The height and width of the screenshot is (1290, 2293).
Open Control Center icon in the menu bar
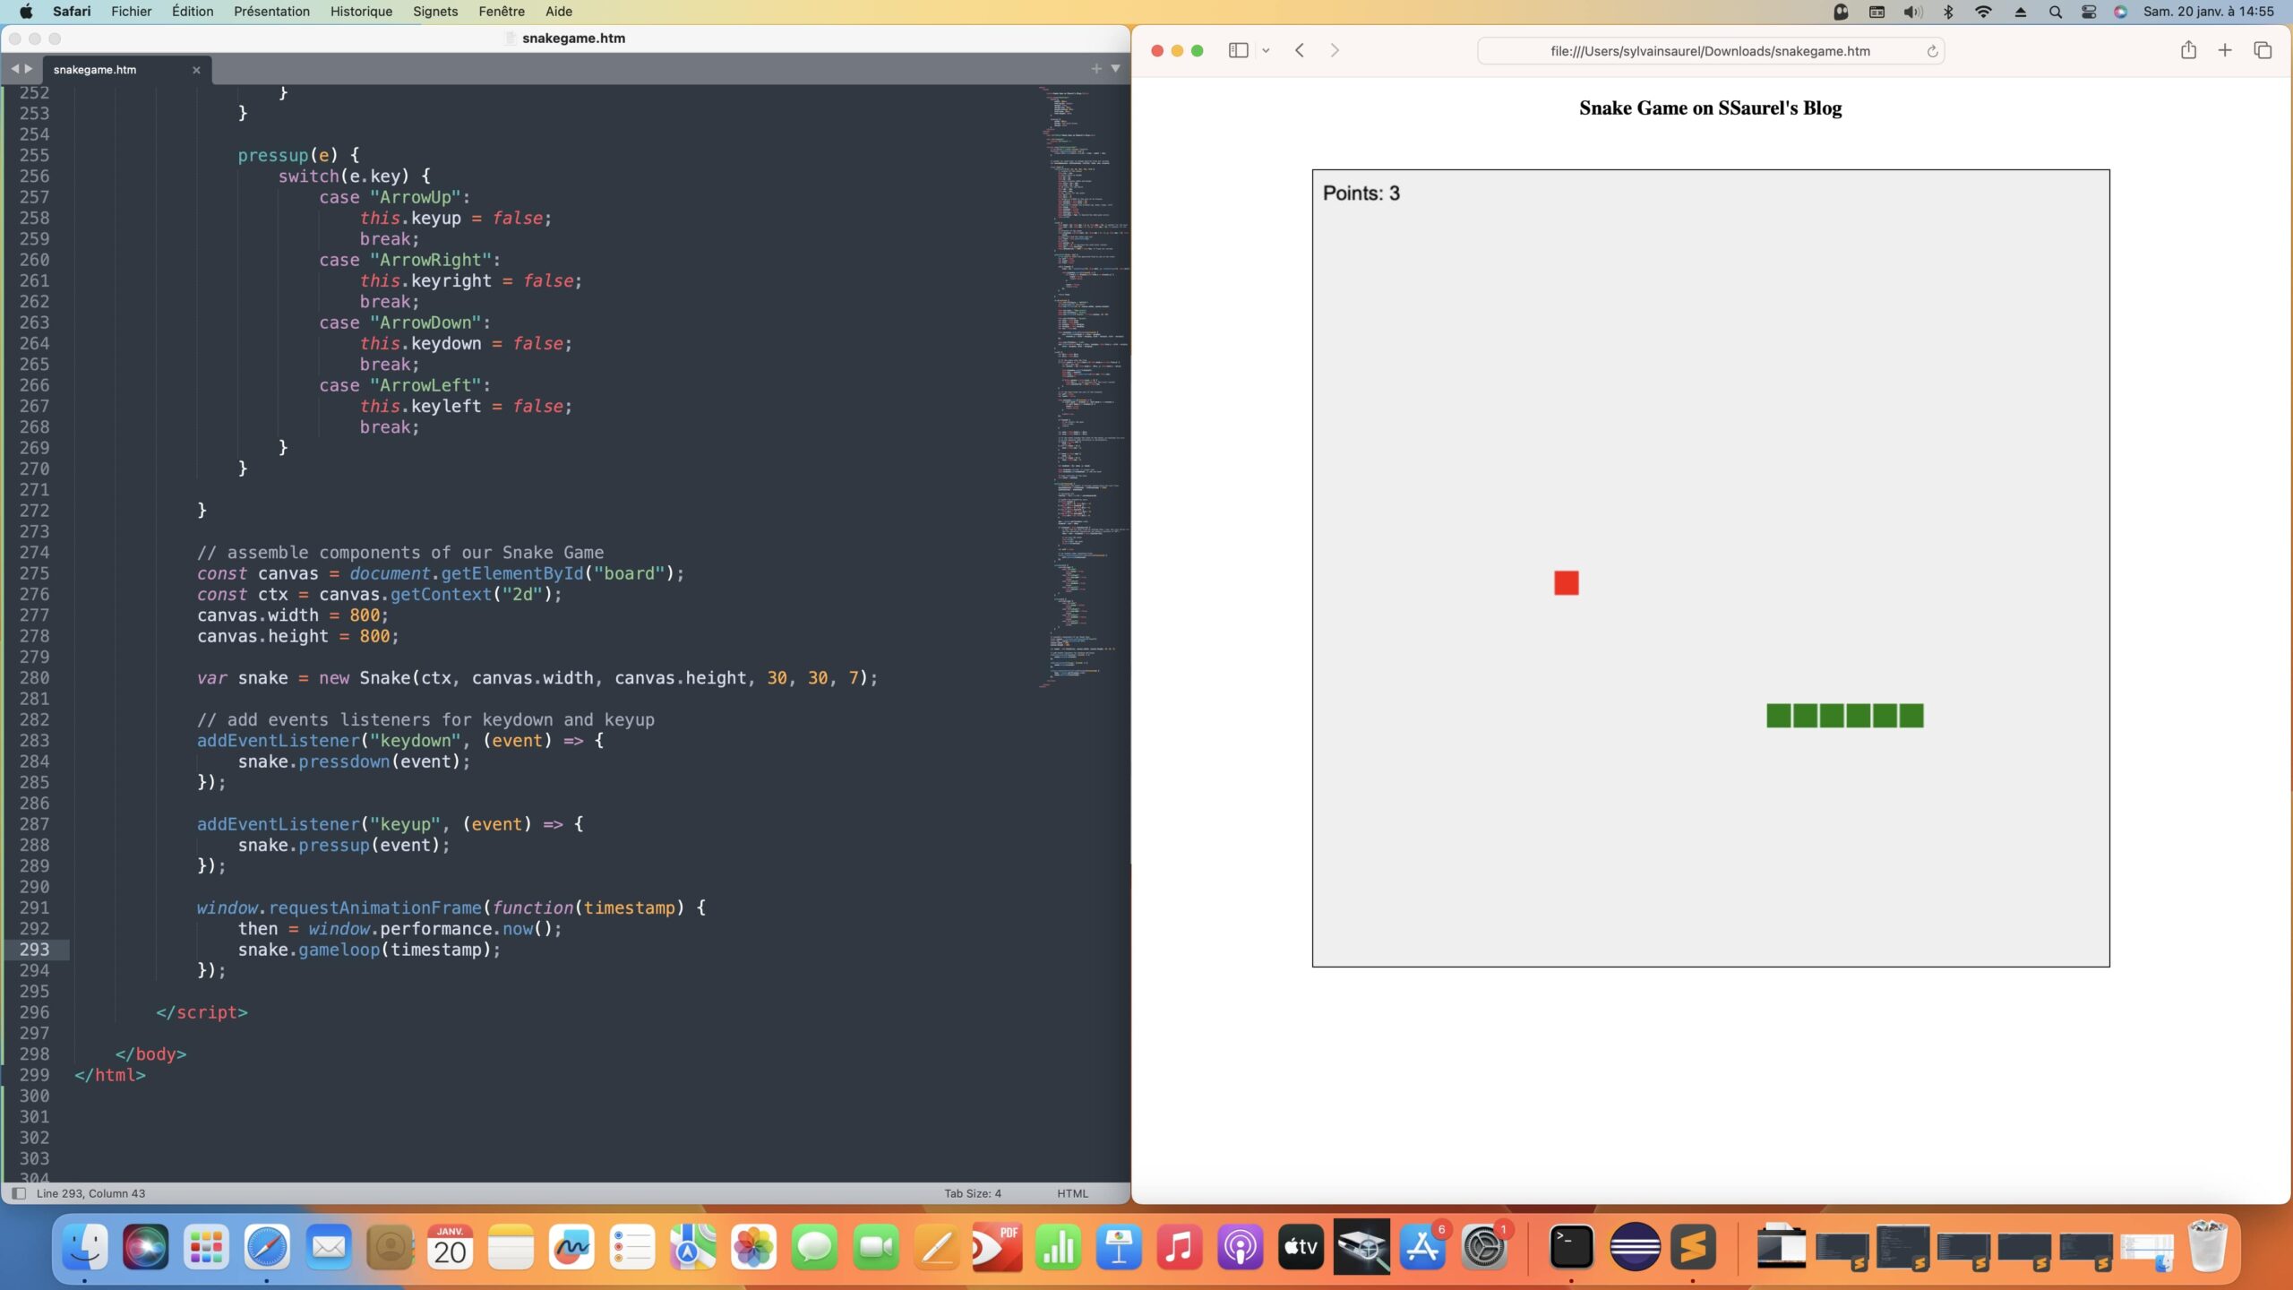(x=2088, y=12)
